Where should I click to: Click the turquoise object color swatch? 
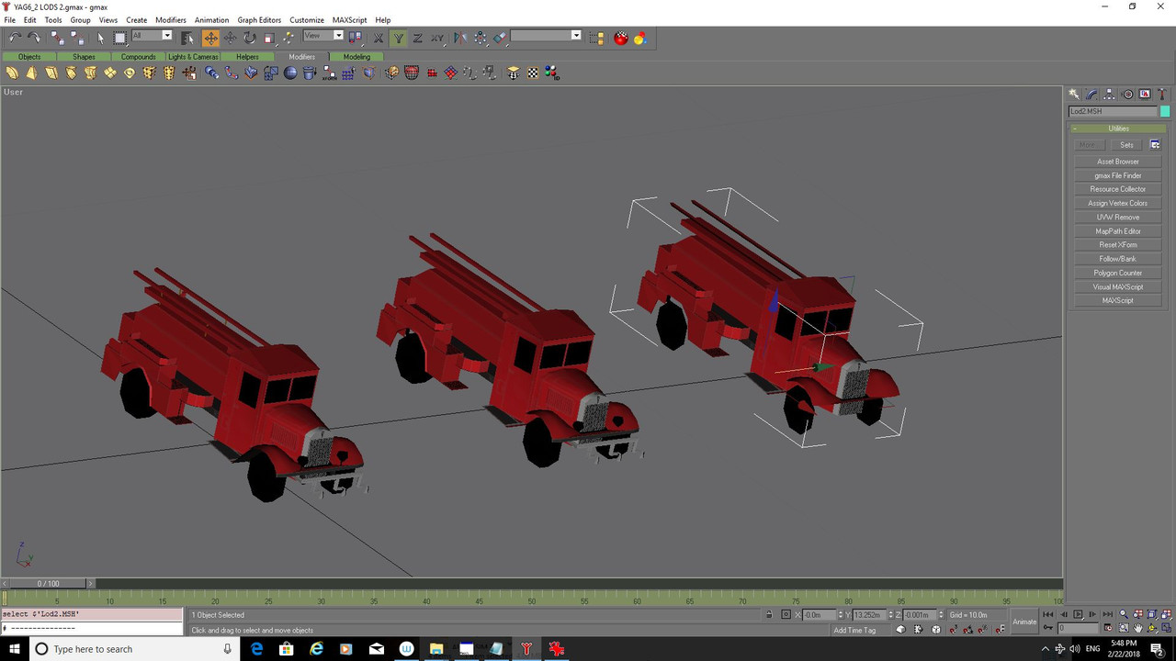pyautogui.click(x=1165, y=111)
